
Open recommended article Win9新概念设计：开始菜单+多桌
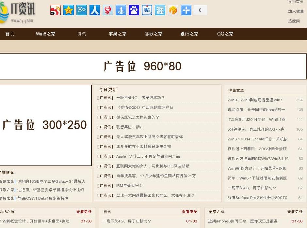257,168
